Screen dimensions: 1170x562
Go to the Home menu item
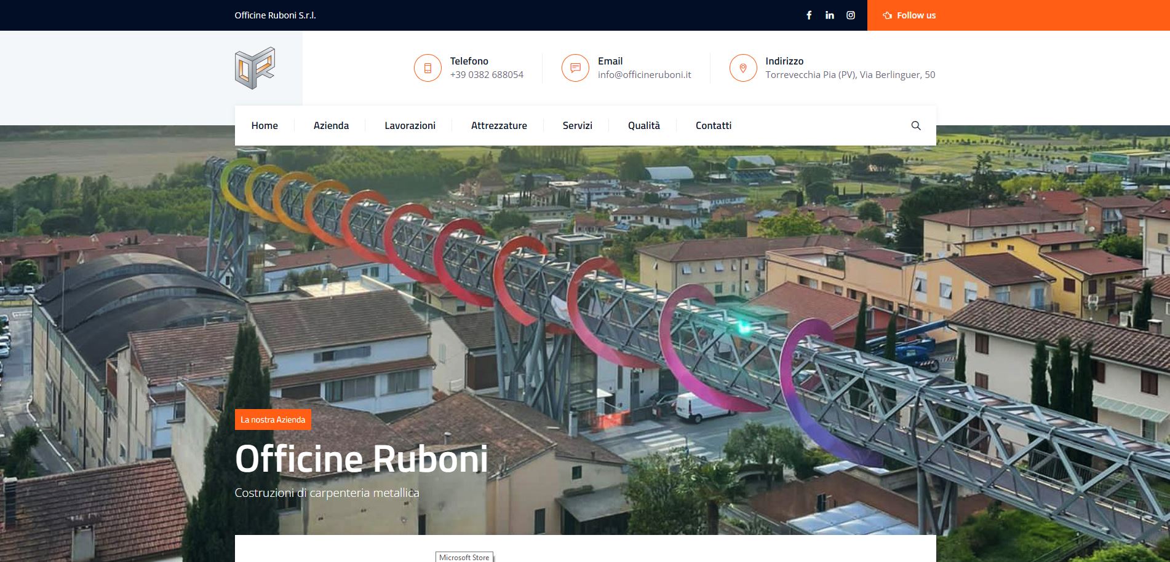[x=265, y=126]
